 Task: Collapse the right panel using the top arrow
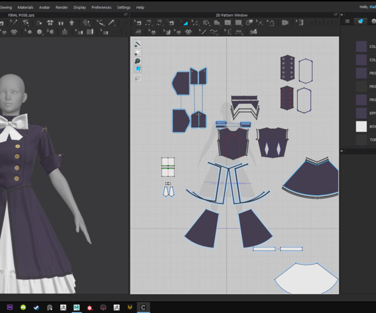(342, 15)
